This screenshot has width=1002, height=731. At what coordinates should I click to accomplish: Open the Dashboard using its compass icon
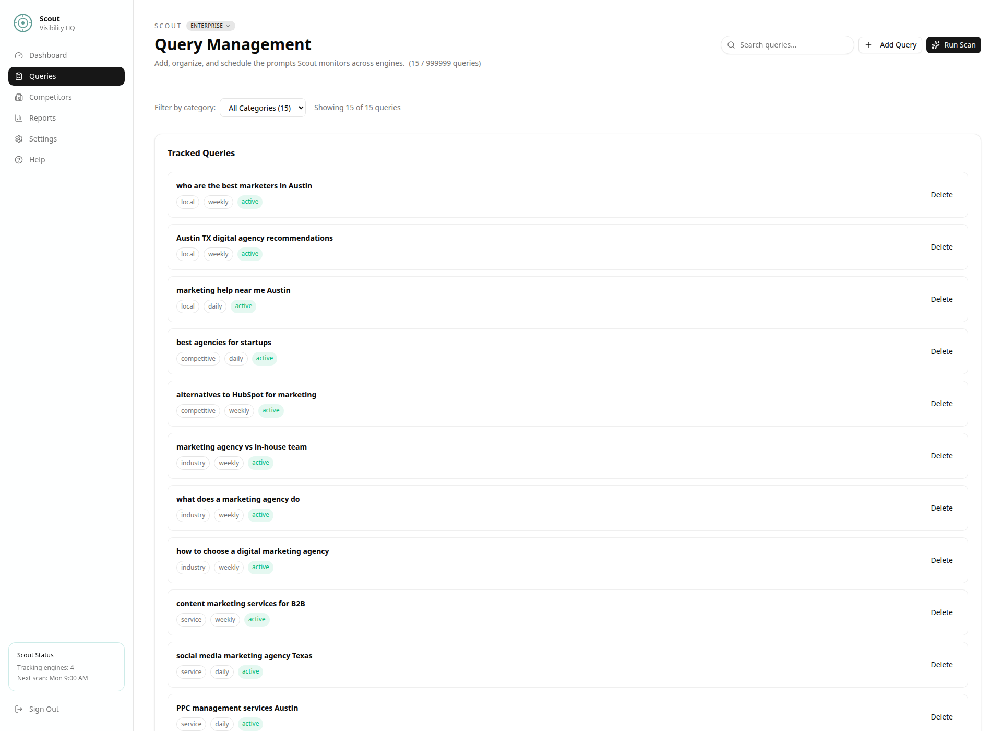pyautogui.click(x=19, y=55)
